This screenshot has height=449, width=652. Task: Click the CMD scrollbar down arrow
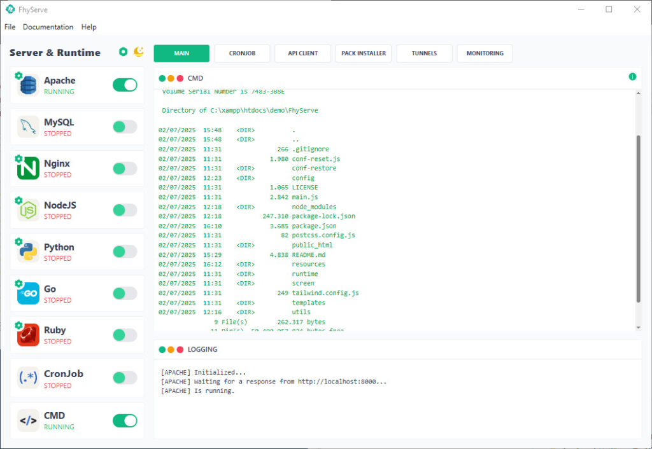point(638,328)
